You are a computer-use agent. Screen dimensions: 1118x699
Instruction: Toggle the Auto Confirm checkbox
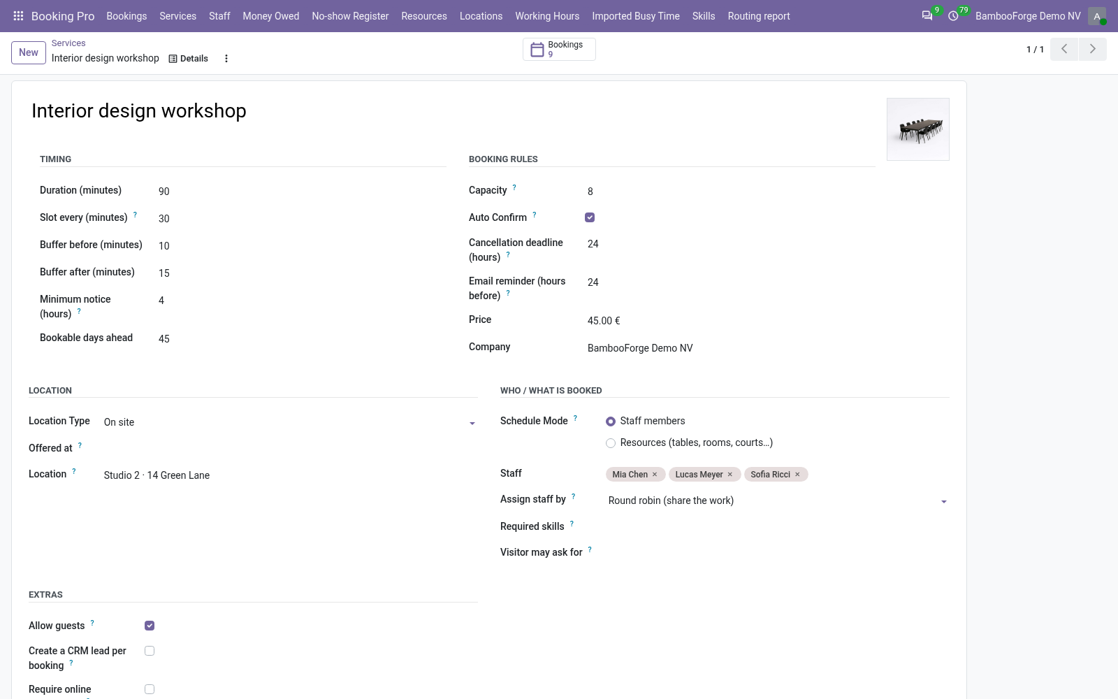pyautogui.click(x=590, y=217)
